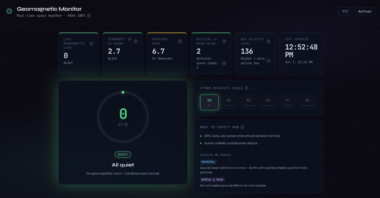Click help icon on Live Geomagnetic Level card

coord(91,44)
